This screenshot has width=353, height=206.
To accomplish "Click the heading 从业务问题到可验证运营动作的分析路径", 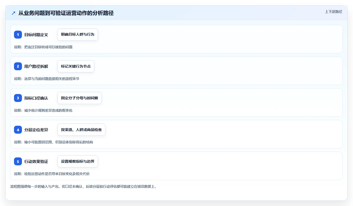I will pos(66,13).
